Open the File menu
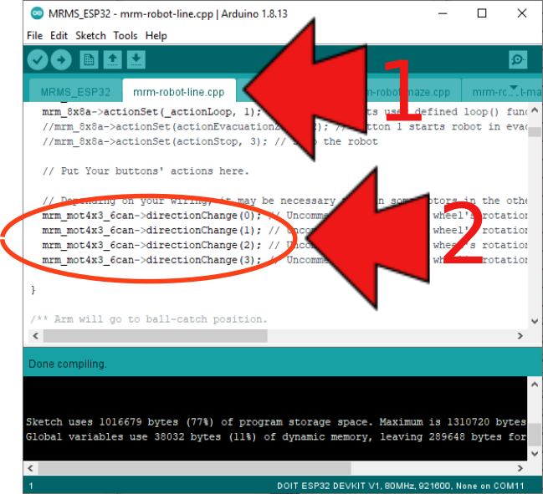 tap(34, 36)
